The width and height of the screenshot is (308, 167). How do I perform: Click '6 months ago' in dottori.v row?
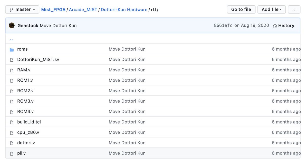286,143
